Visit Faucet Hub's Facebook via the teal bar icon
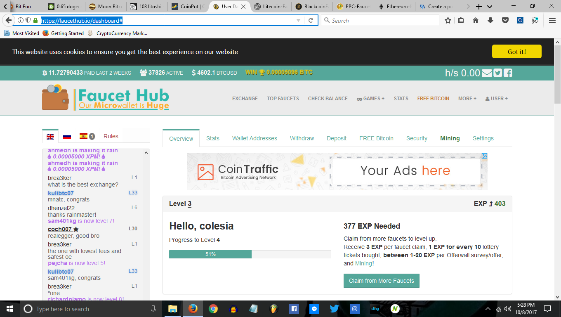The image size is (561, 317). 508,73
